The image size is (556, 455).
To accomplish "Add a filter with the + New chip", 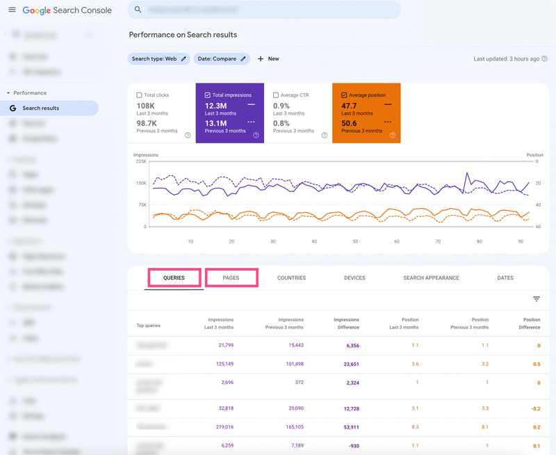I will coord(268,58).
